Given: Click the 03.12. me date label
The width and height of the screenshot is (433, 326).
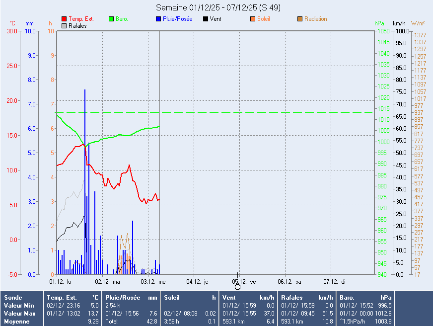Looking at the screenshot, I should point(153,282).
